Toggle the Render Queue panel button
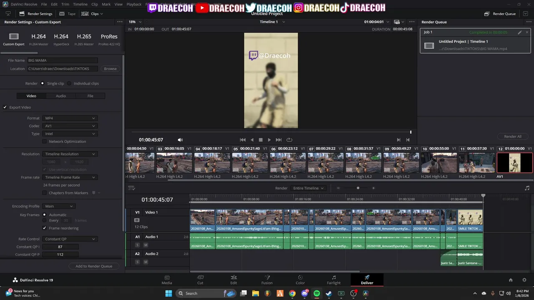Viewport: 534px width, 300px height. click(x=500, y=14)
